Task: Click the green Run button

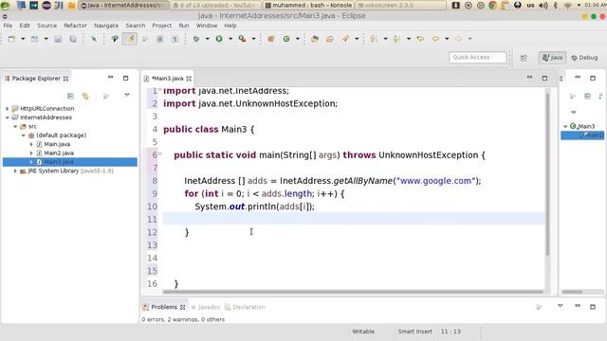Action: click(219, 39)
